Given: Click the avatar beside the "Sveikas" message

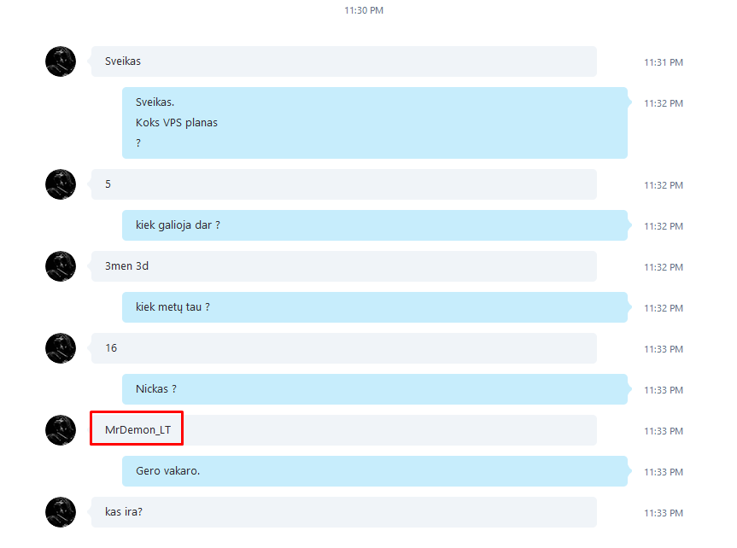Looking at the screenshot, I should 61,61.
